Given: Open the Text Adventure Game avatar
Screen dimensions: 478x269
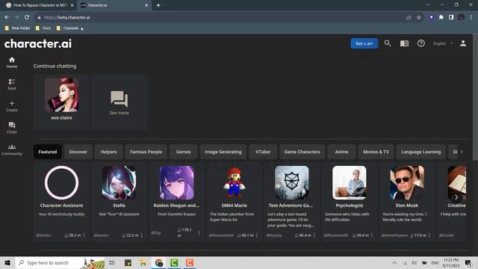Looking at the screenshot, I should 292,182.
